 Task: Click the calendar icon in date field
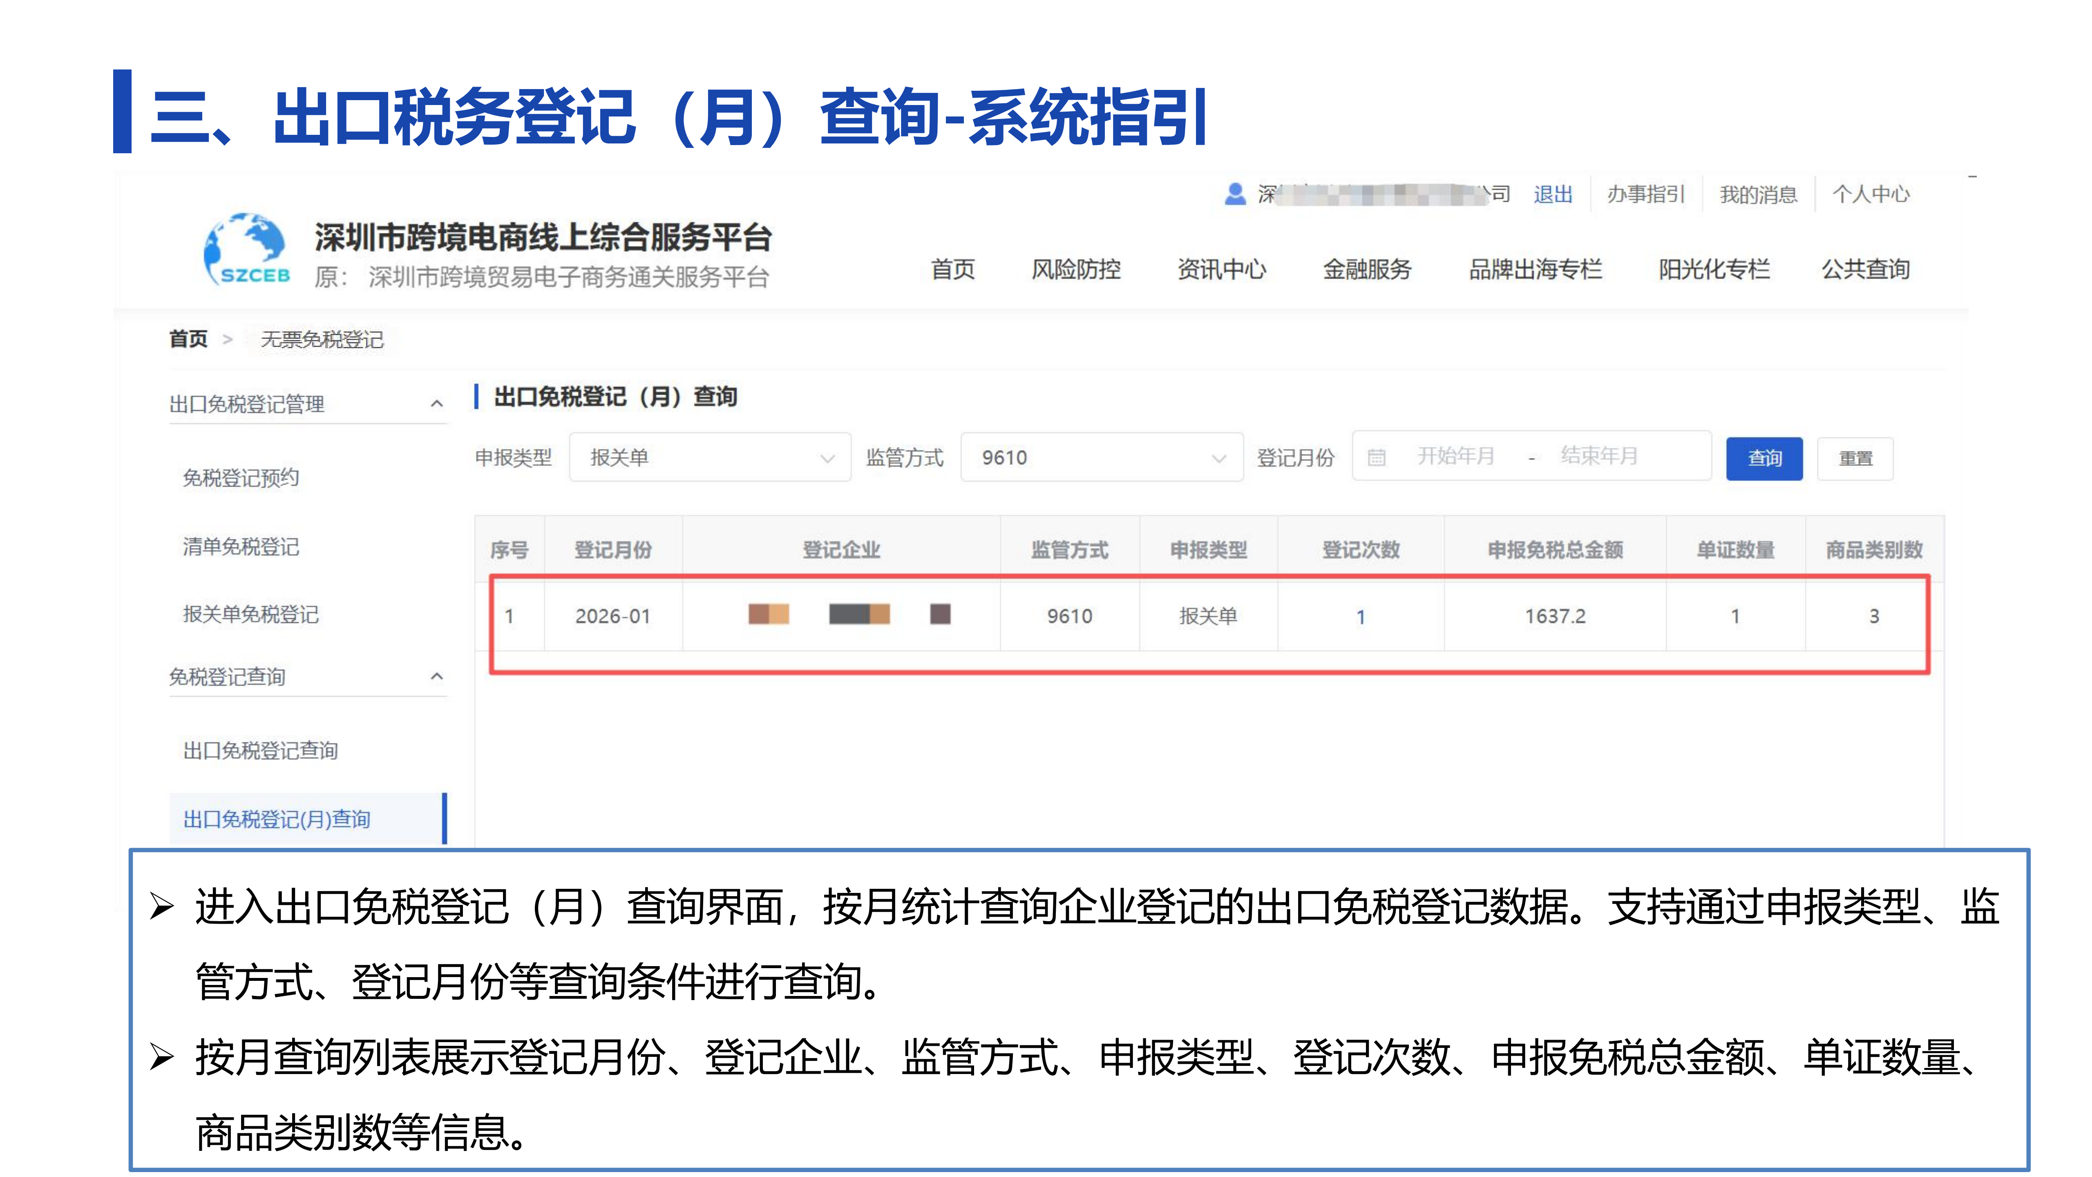click(1376, 457)
